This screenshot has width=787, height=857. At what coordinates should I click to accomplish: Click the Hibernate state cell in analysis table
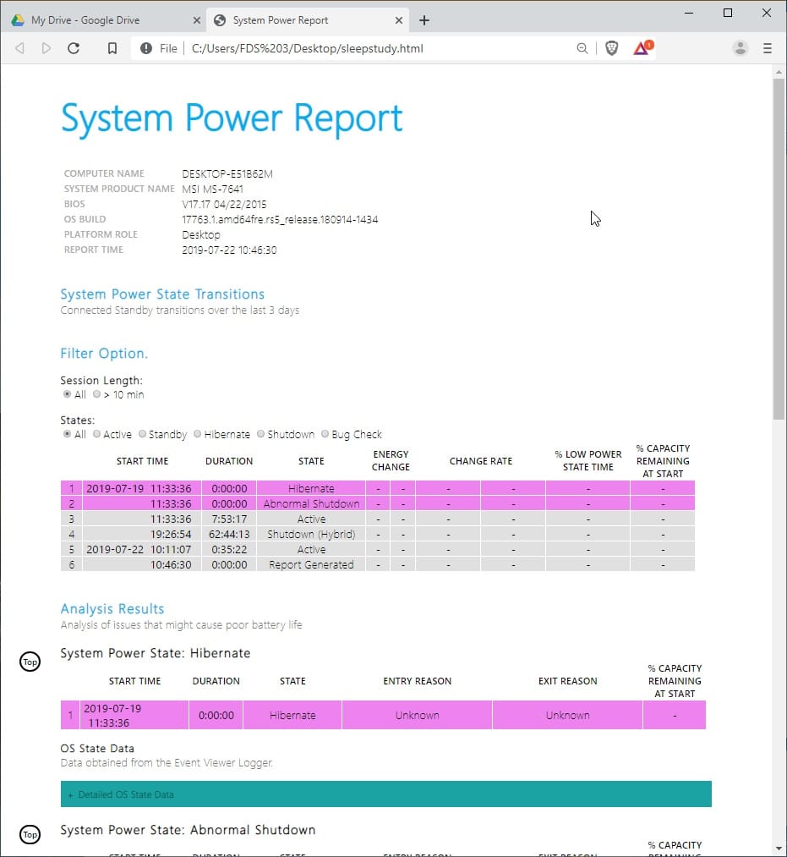(292, 715)
